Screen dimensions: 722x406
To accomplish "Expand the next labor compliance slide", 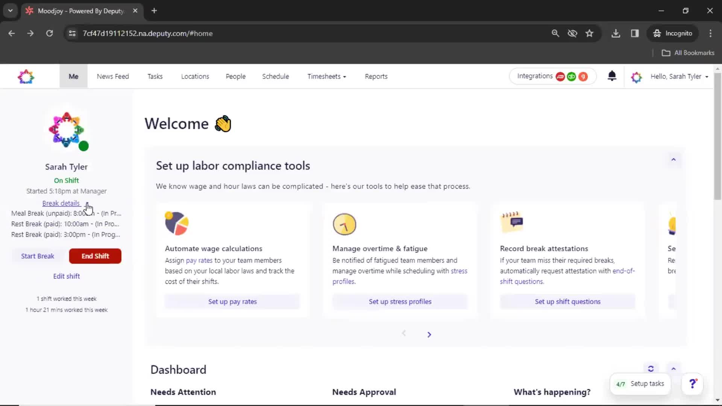I will point(428,334).
